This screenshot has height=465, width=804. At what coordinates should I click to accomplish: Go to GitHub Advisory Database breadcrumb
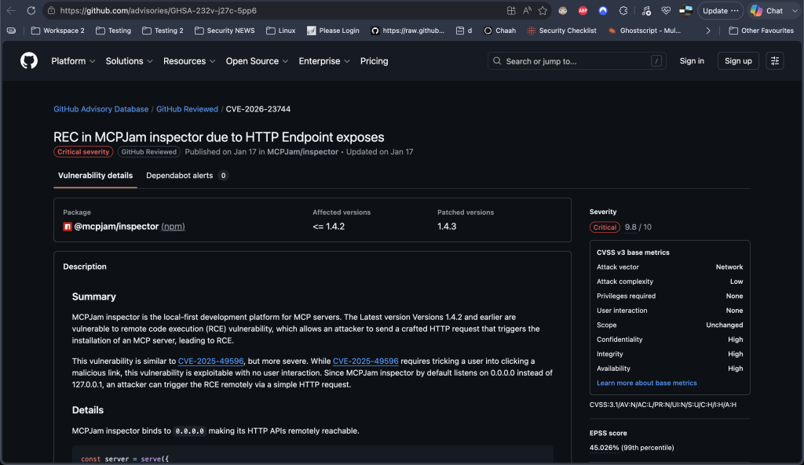[101, 109]
